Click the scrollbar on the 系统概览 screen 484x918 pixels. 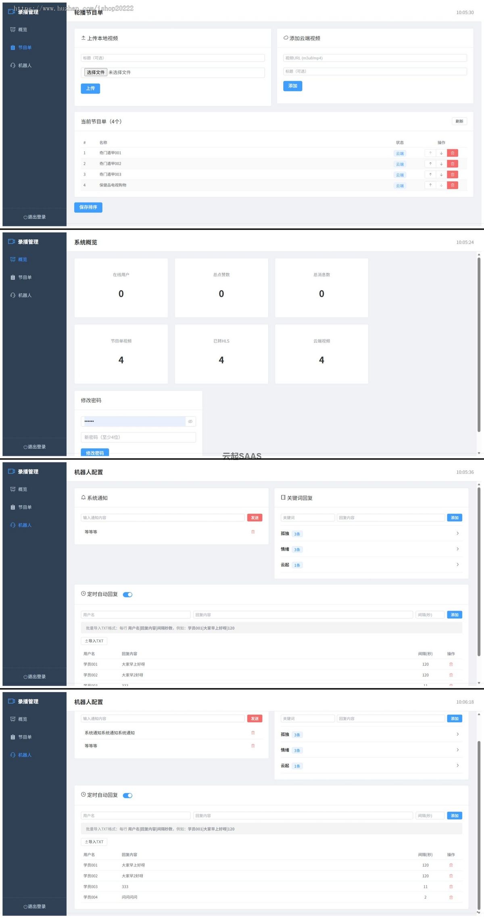click(479, 345)
